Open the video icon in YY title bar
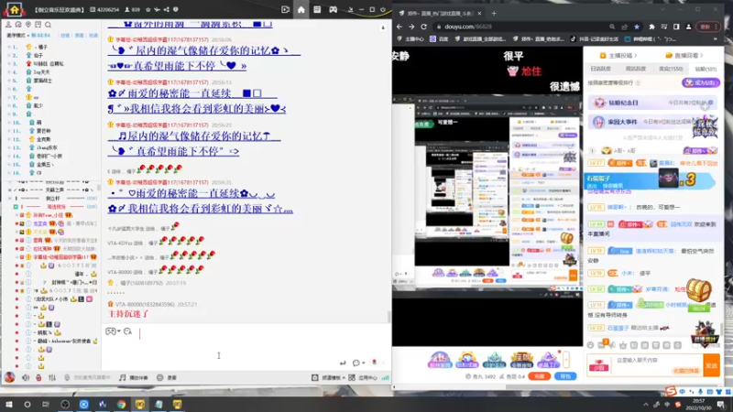The width and height of the screenshot is (733, 412). point(285,9)
